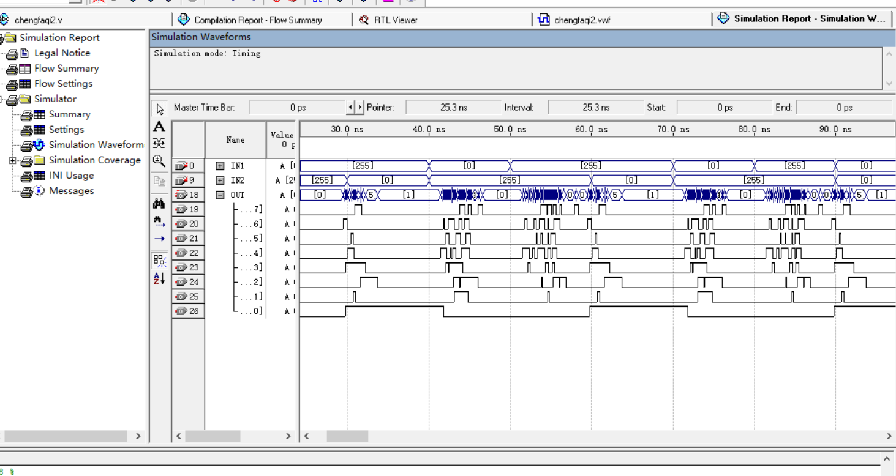
Task: Click the Value column header
Action: (282, 140)
